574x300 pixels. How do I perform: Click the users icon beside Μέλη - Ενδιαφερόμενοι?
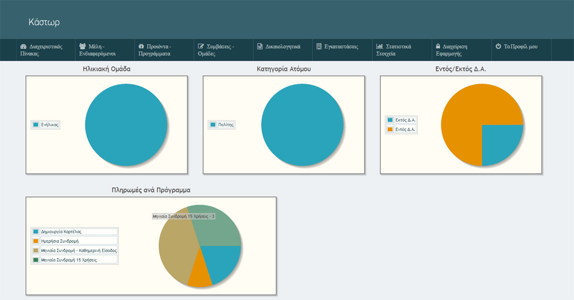click(82, 47)
